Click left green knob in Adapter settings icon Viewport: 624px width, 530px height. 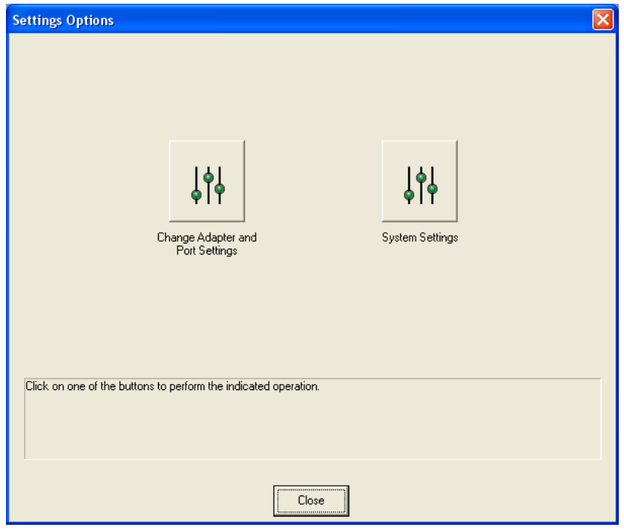click(197, 195)
